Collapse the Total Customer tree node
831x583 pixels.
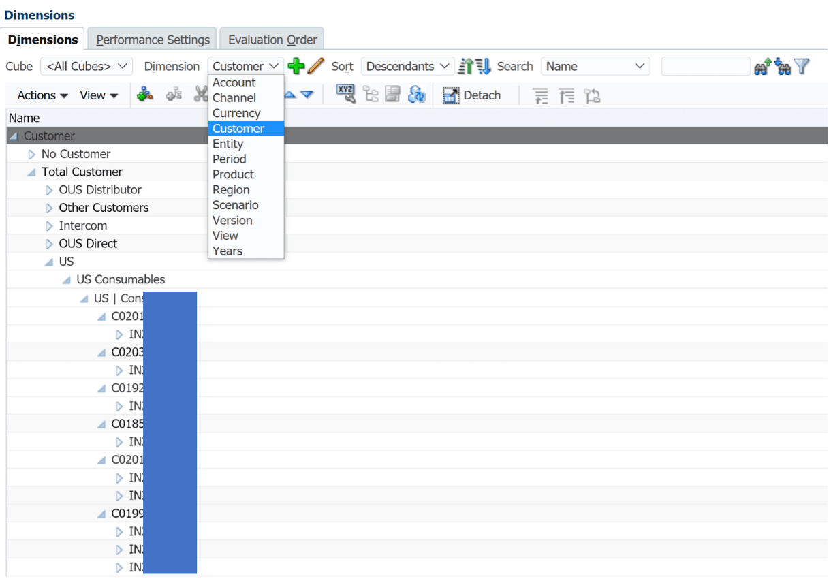[31, 172]
